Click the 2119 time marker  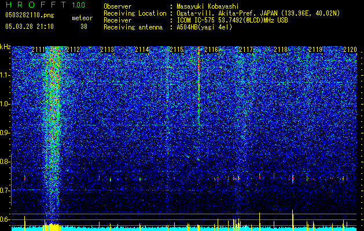coord(315,50)
